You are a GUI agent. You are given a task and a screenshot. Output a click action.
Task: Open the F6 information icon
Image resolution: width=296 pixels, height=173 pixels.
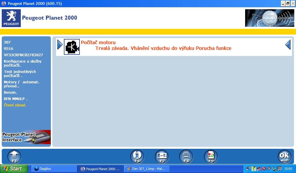(137, 157)
